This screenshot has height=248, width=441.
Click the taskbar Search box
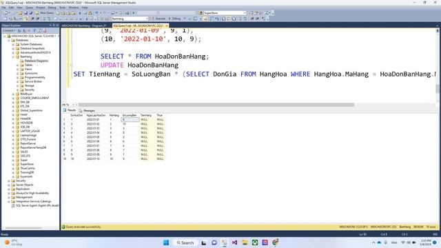pyautogui.click(x=185, y=242)
